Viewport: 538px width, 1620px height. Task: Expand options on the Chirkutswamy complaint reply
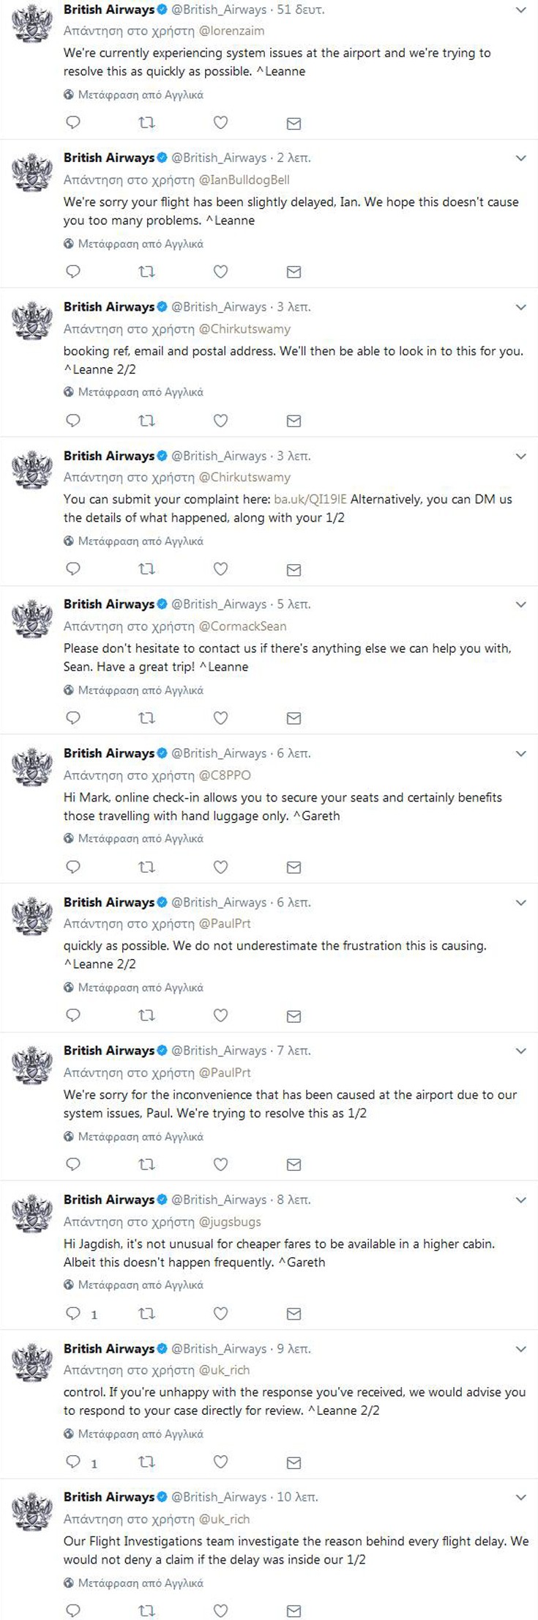point(522,456)
